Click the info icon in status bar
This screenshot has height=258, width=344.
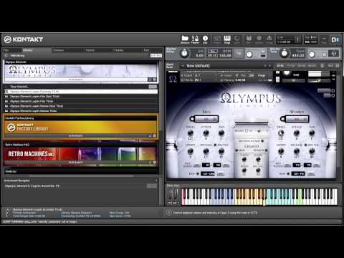(169, 213)
